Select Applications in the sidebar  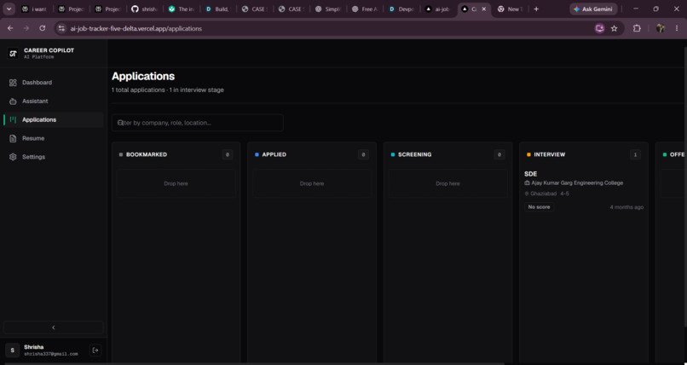(x=53, y=119)
